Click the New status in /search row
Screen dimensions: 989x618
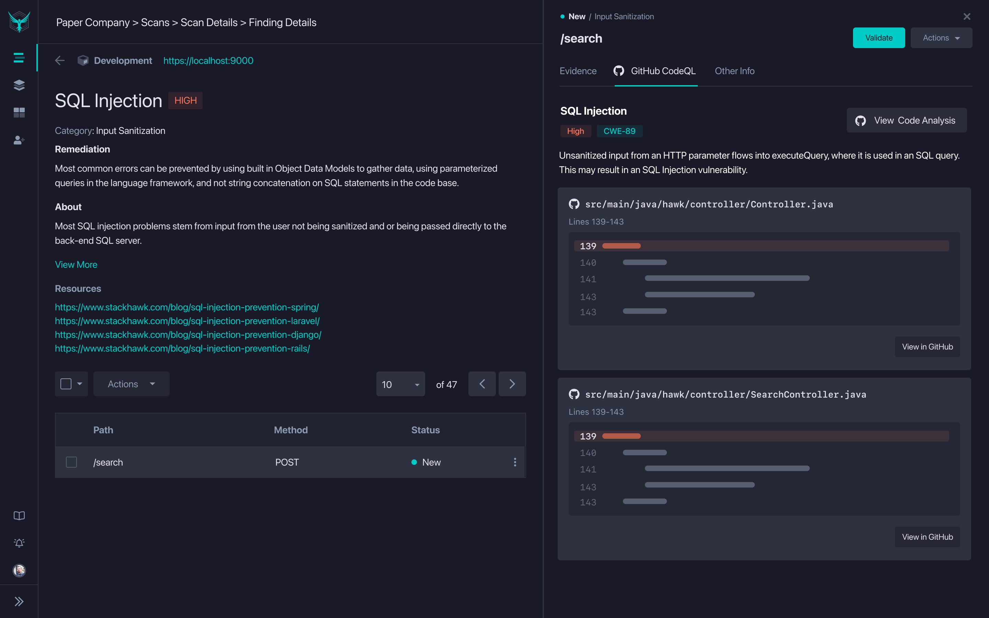point(426,462)
